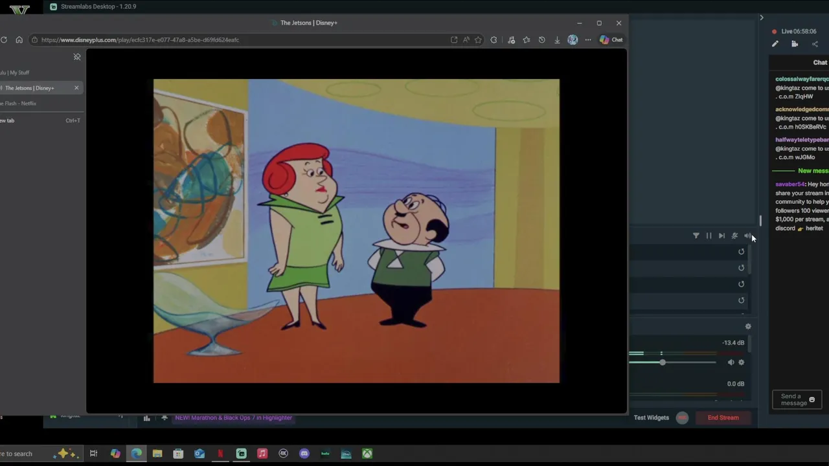The width and height of the screenshot is (829, 466).
Task: Click username halfwayteletypebar in chat
Action: pos(802,140)
